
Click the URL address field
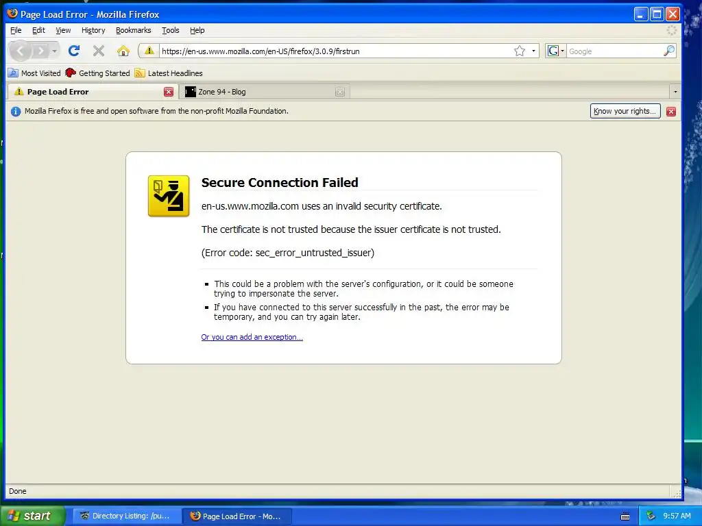click(x=336, y=51)
